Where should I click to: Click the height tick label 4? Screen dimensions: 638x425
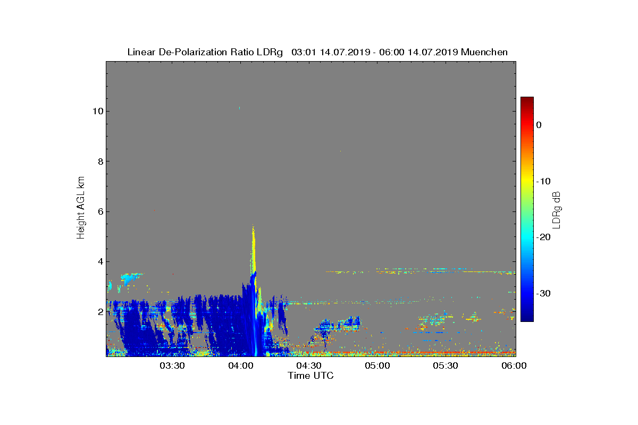[99, 261]
